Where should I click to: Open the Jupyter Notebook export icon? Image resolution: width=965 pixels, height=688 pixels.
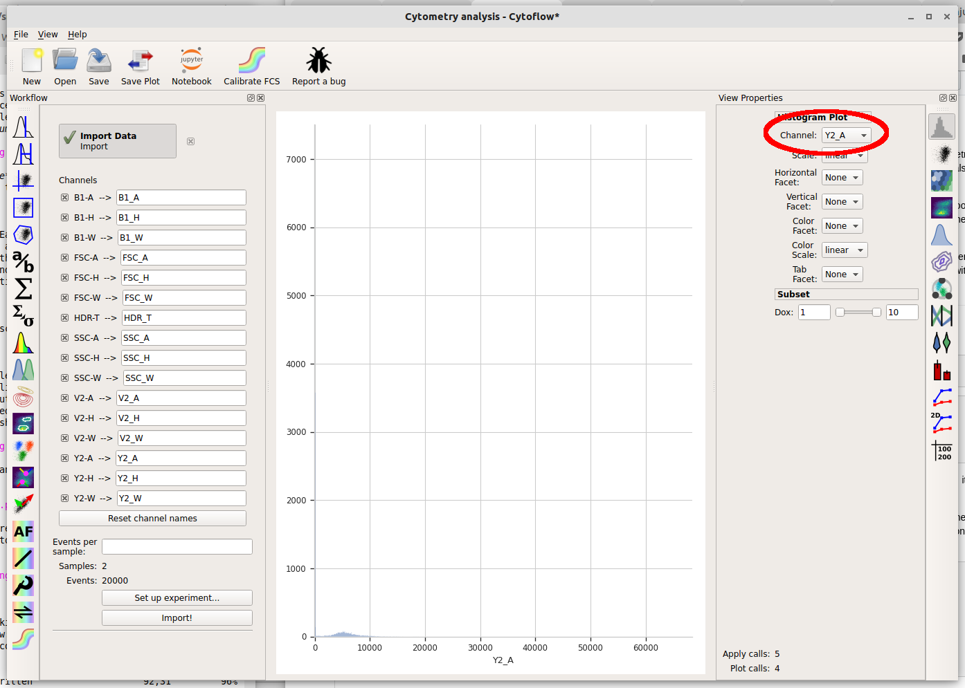tap(192, 61)
